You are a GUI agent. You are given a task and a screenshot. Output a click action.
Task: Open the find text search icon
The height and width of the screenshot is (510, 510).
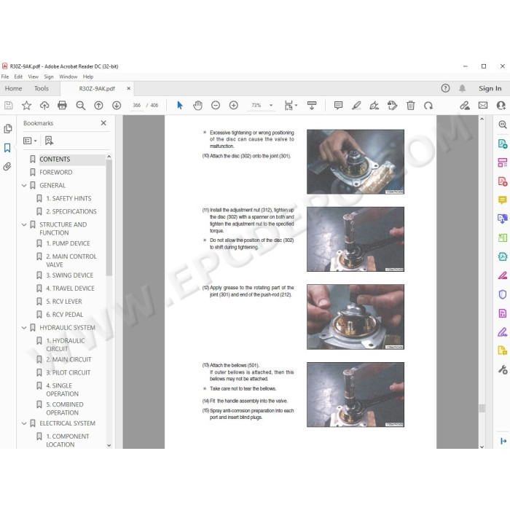(80, 106)
